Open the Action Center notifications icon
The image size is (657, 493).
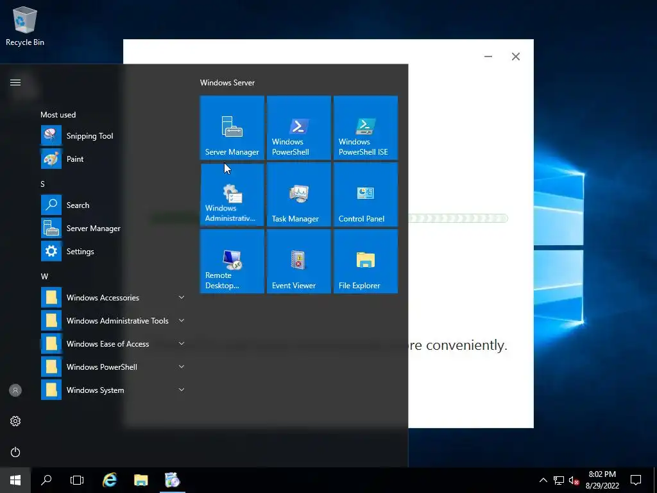tap(636, 480)
